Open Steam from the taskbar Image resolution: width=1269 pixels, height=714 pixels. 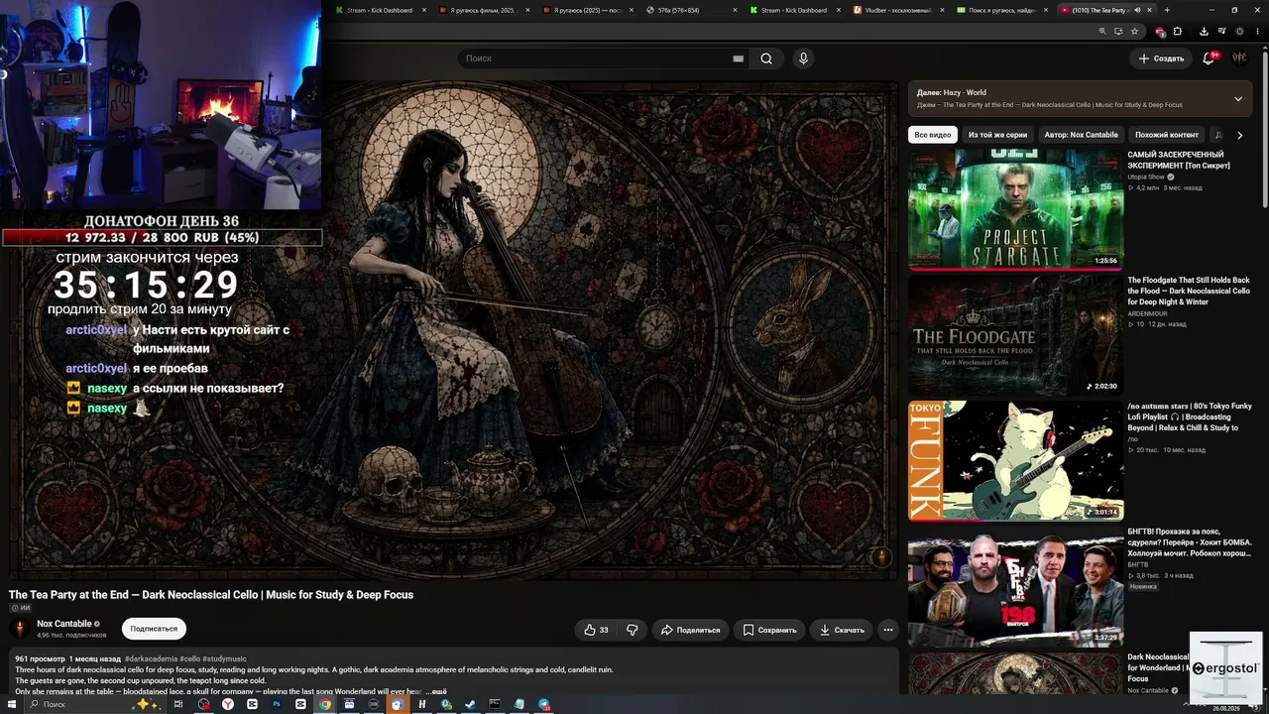[470, 704]
